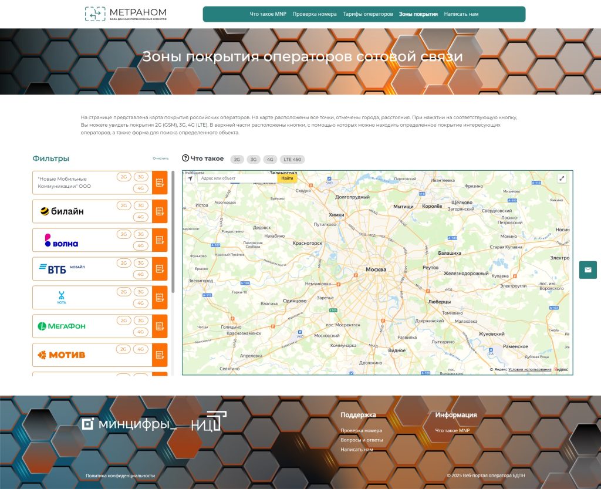Click the map geolocation arrow icon
Viewport: 601px width, 489px height.
190,178
